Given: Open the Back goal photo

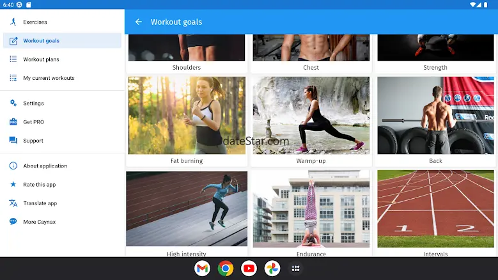Looking at the screenshot, I should click(436, 115).
